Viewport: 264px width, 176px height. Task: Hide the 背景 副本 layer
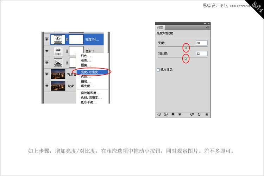pos(47,74)
